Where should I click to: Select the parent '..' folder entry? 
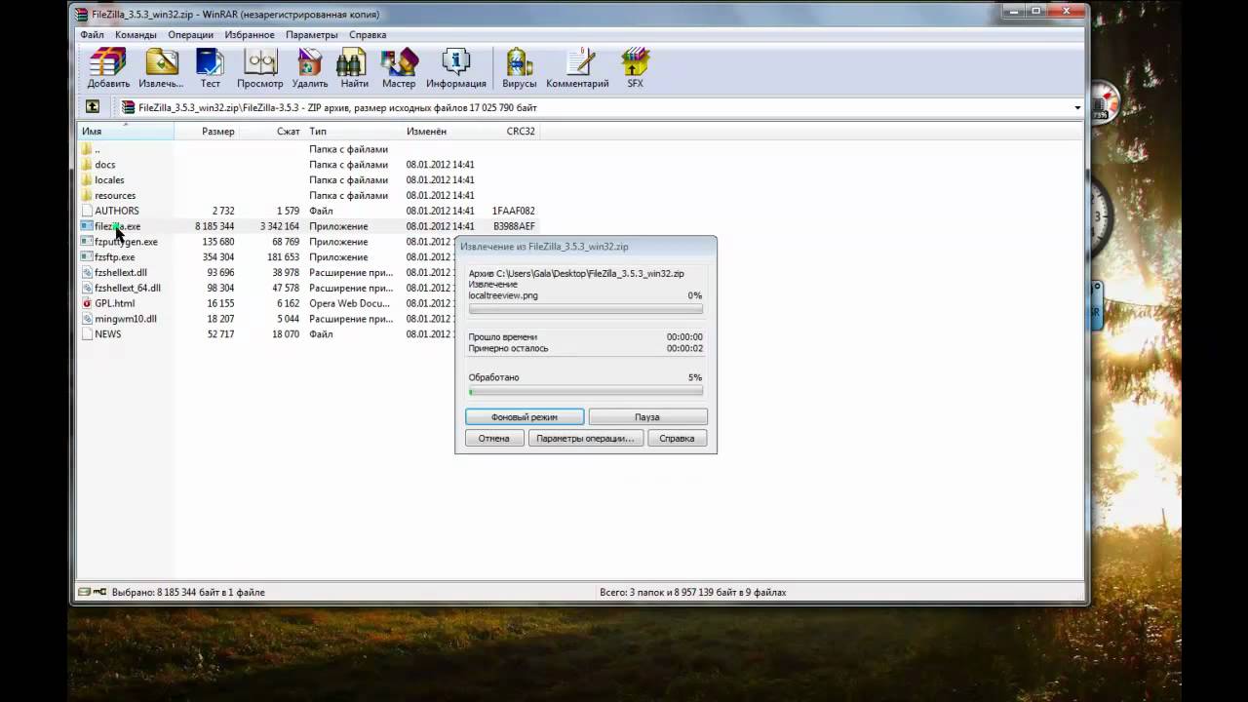[x=97, y=149]
